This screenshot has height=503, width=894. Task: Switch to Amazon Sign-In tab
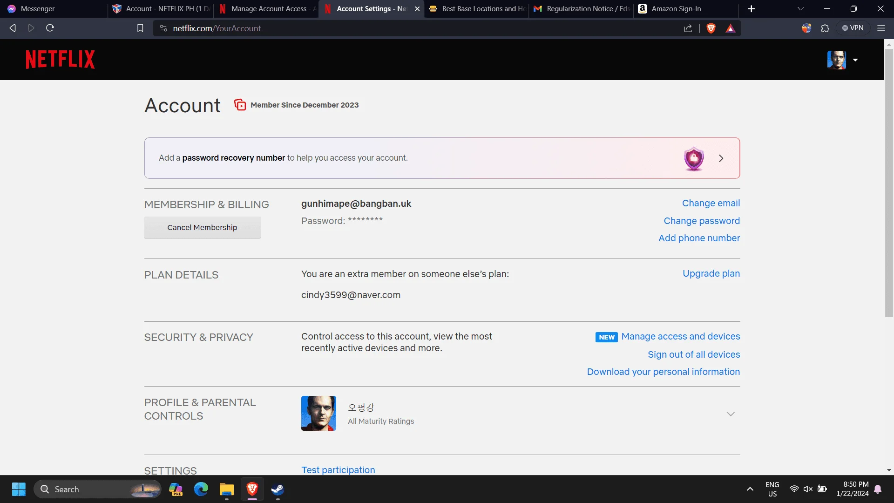coord(686,9)
